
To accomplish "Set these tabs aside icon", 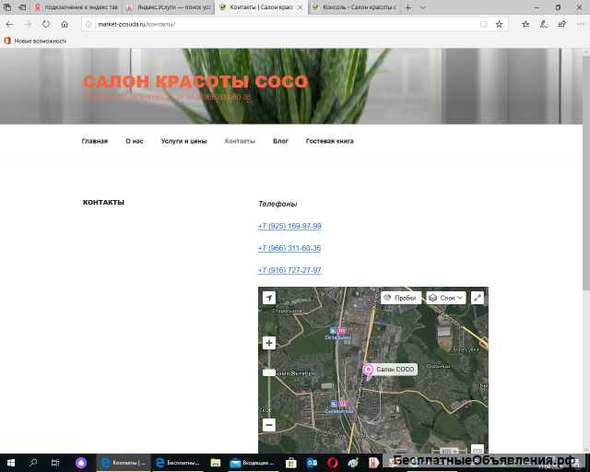I will click(x=22, y=7).
